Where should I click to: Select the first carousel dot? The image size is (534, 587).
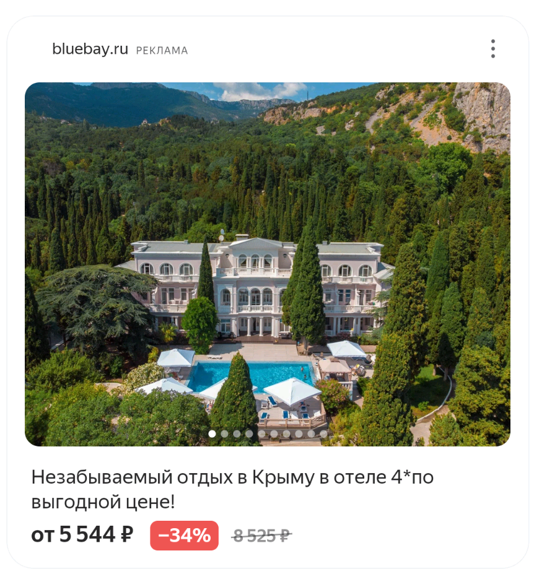[x=212, y=433]
